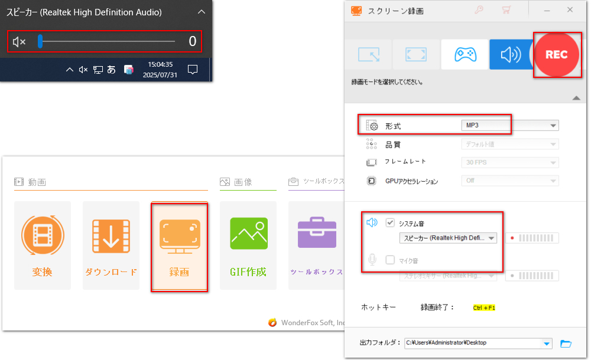Click the key registration icon in title bar
The height and width of the screenshot is (360, 591).
tap(479, 10)
